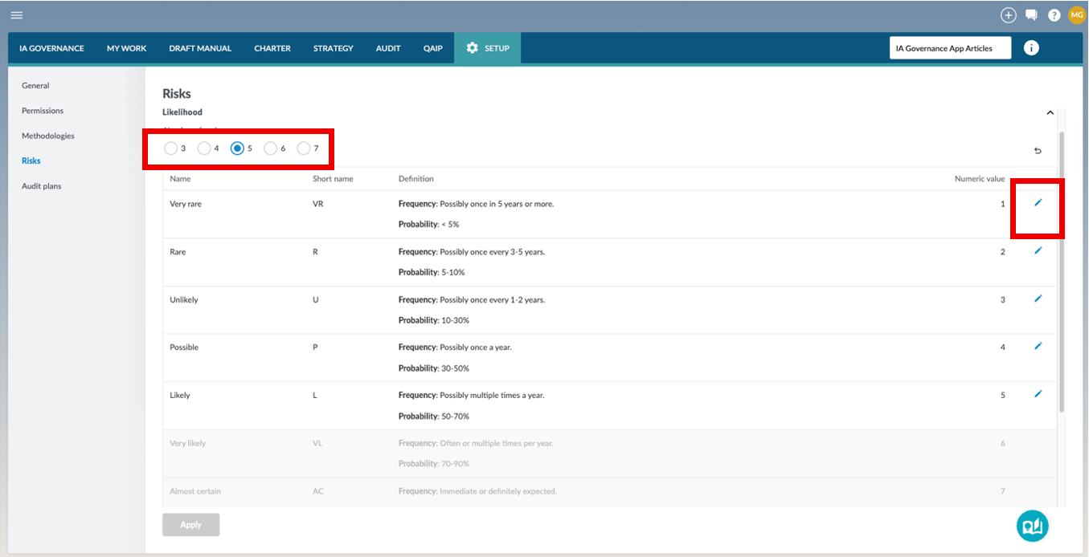1089x557 pixels.
Task: Edit the Unlikely likelihood row
Action: [1038, 299]
